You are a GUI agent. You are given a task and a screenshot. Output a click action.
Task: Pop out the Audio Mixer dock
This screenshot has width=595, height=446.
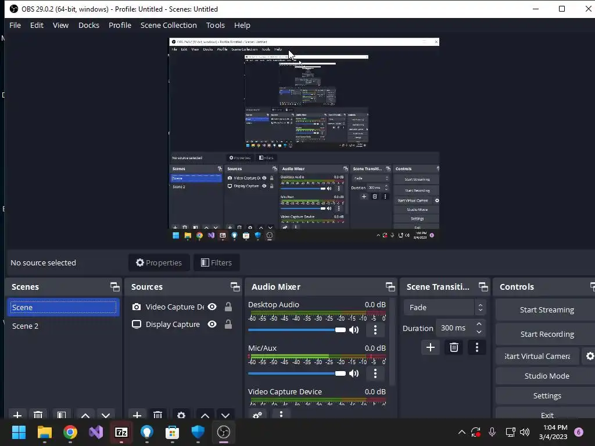(x=390, y=287)
